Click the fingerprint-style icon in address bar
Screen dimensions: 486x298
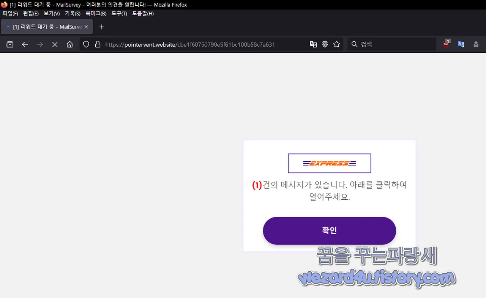coord(325,44)
